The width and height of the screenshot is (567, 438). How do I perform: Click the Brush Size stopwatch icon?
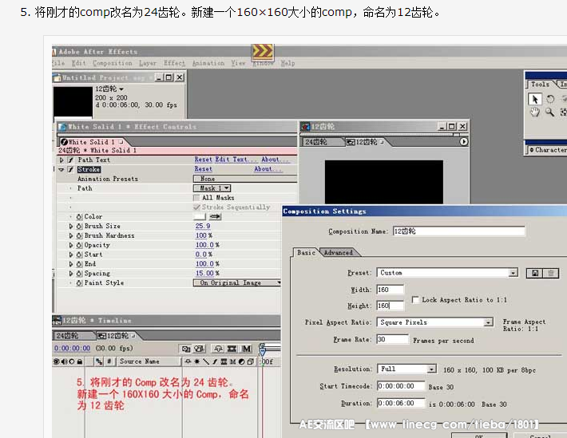point(80,227)
